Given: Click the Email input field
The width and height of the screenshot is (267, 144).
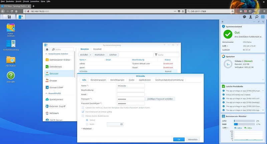Looking at the screenshot, I should (131, 94).
